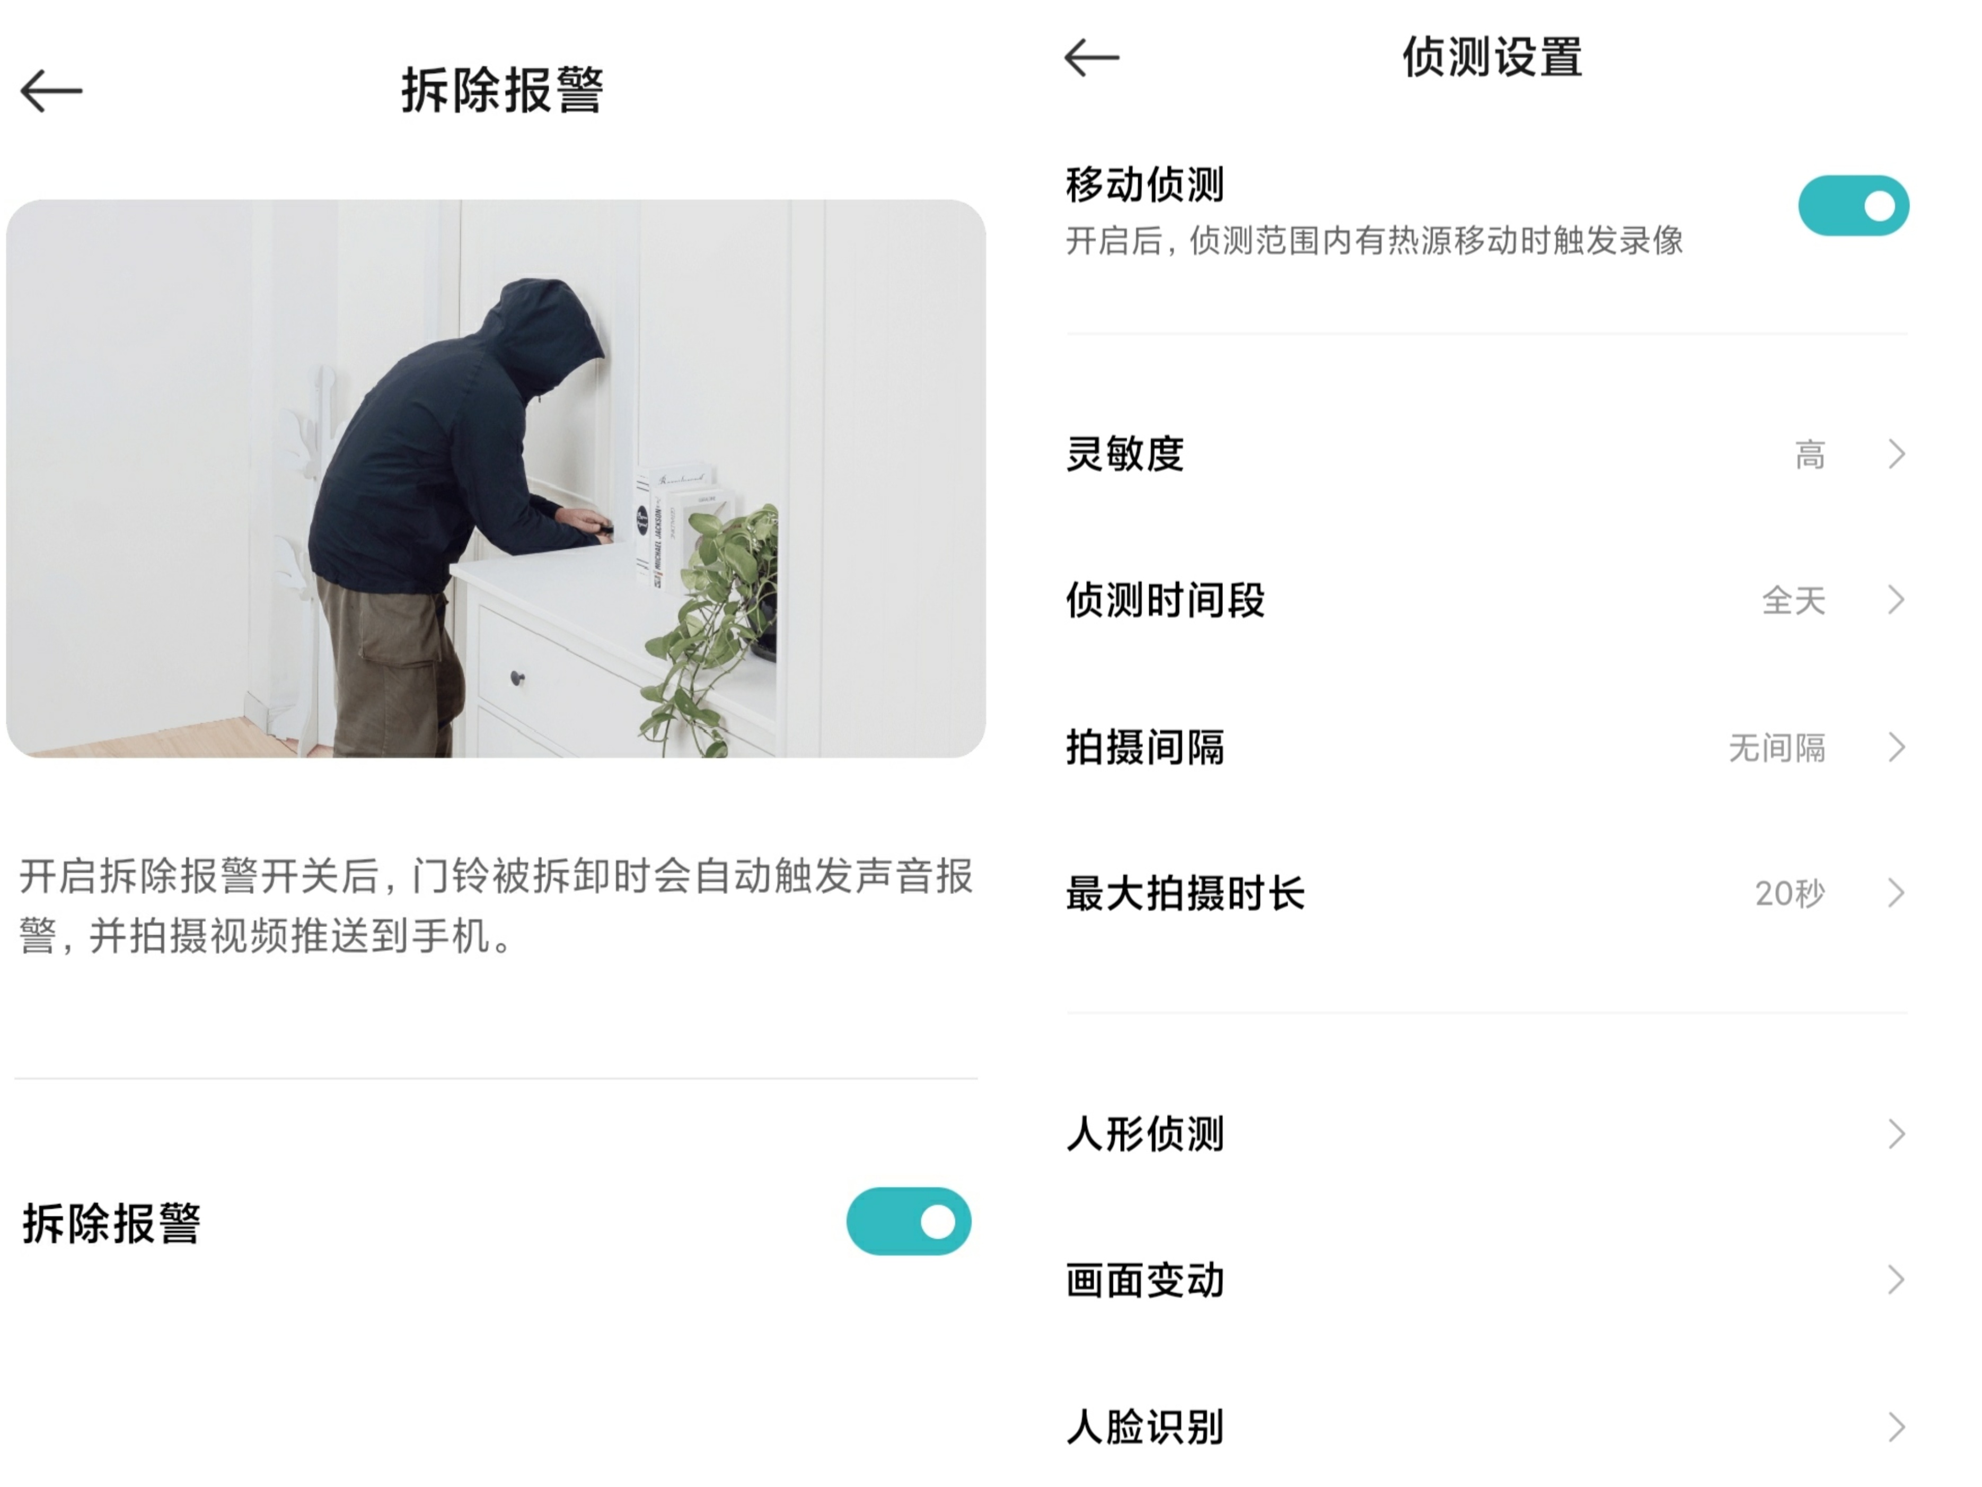Select the 人脸识别 option

click(1486, 1426)
